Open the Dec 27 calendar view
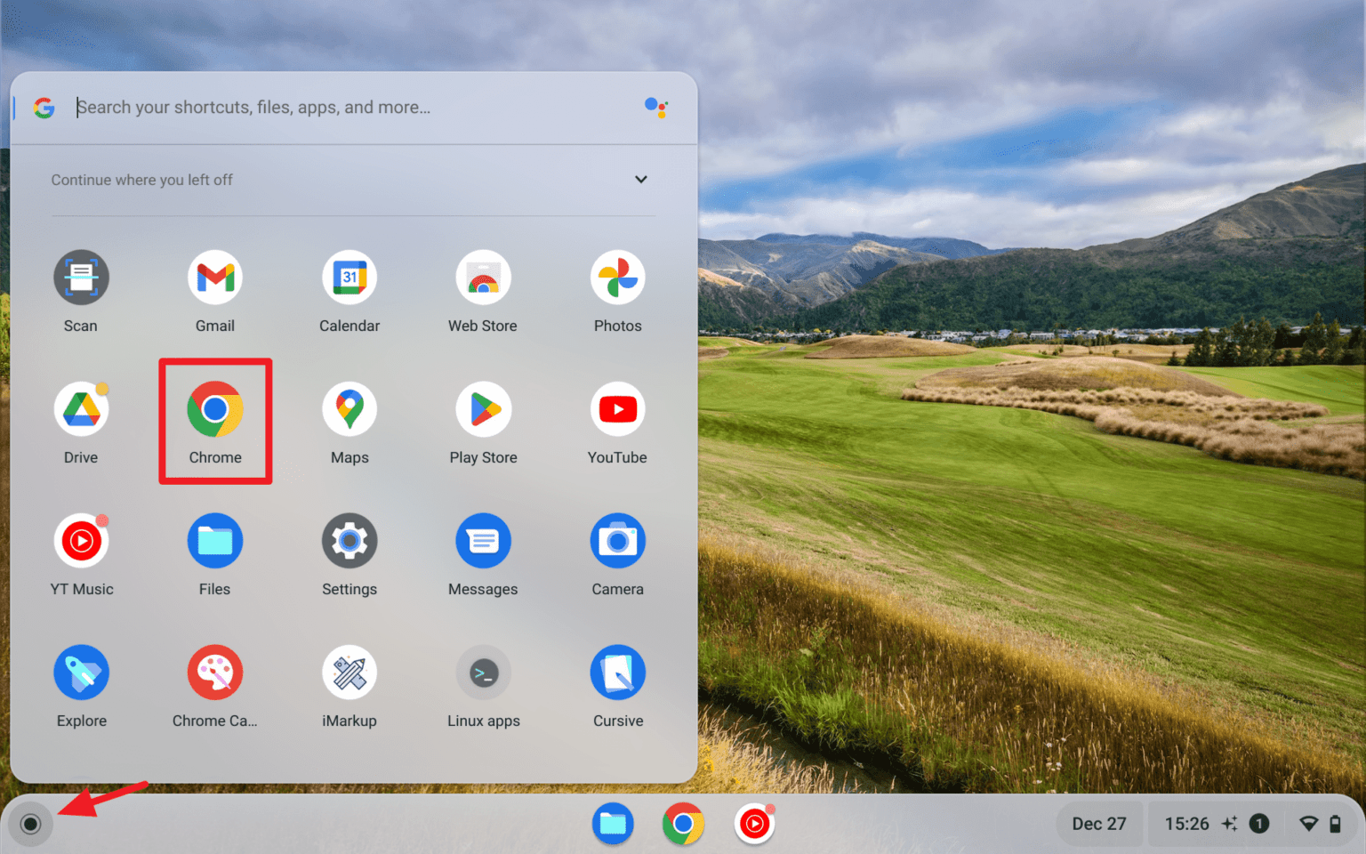Screen dimensions: 1366x854 [x=1099, y=824]
